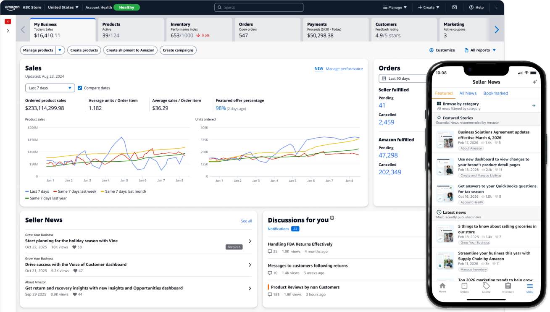Click the Create campaigns button

pos(178,50)
